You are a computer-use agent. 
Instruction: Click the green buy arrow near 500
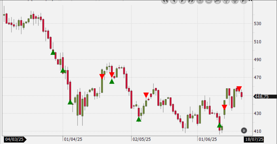pyautogui.click(x=53, y=52)
